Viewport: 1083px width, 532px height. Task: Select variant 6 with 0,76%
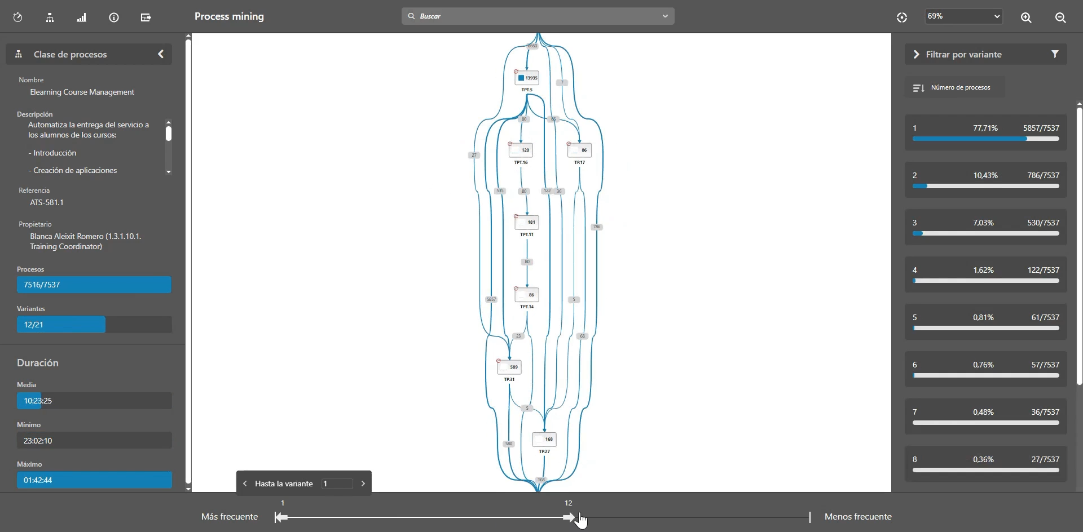click(986, 370)
